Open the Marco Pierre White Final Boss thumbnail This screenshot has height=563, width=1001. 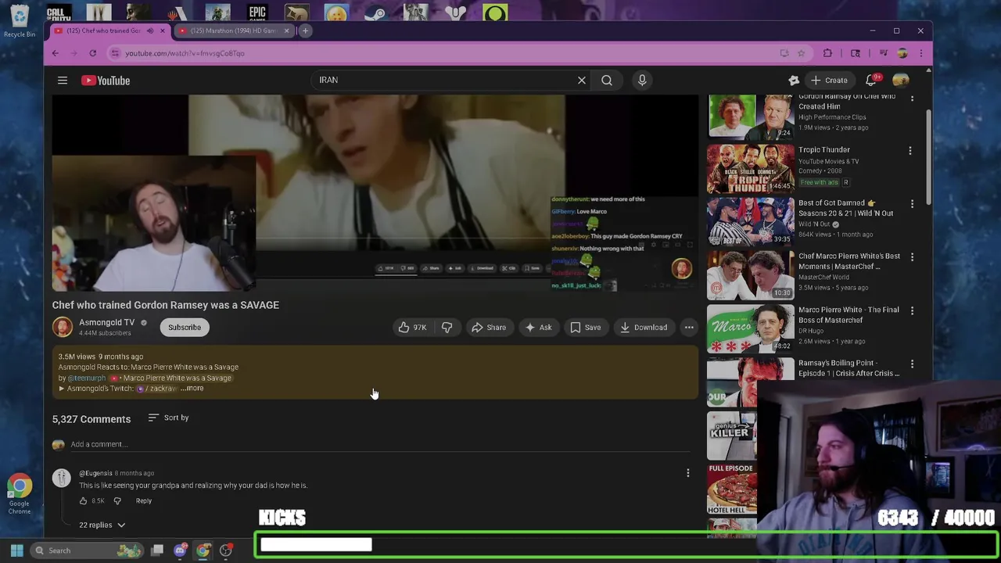pos(751,328)
